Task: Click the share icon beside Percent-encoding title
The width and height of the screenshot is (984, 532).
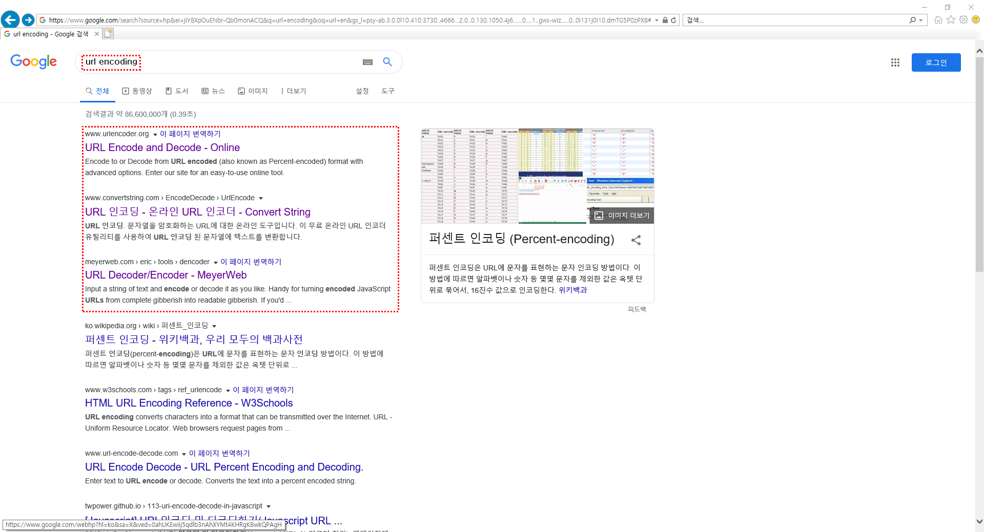Action: tap(636, 240)
